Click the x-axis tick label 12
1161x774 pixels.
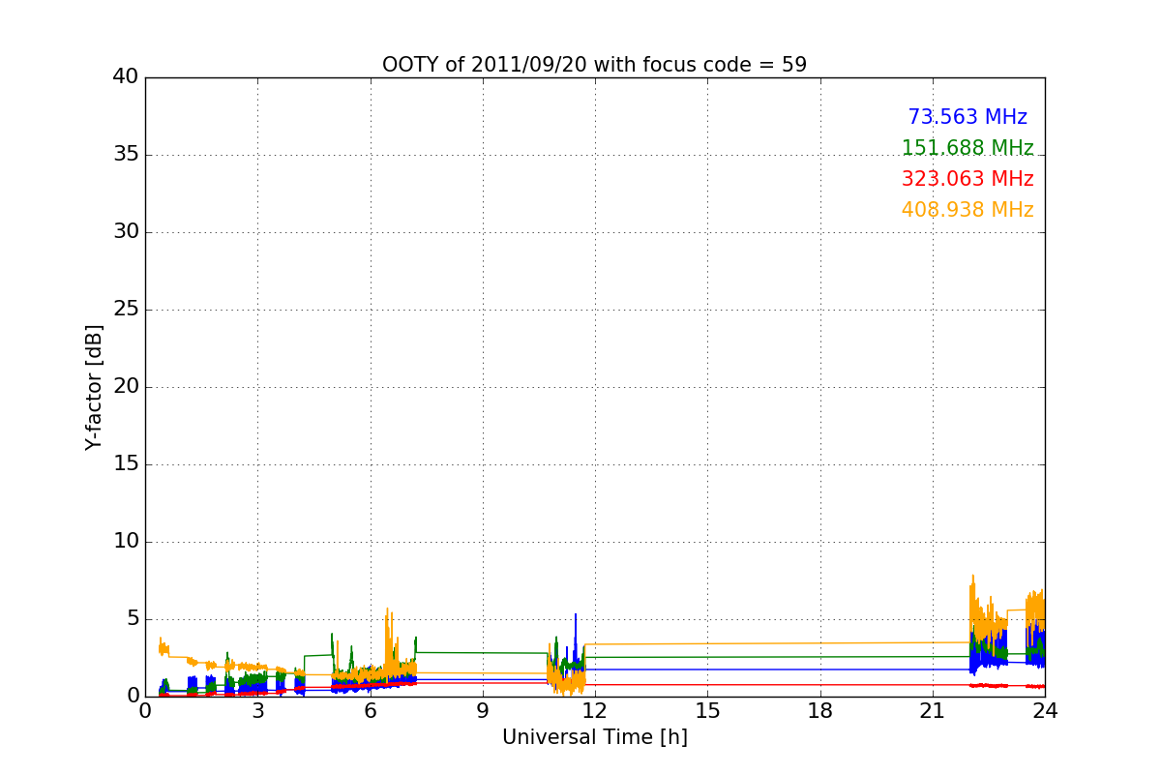point(595,711)
